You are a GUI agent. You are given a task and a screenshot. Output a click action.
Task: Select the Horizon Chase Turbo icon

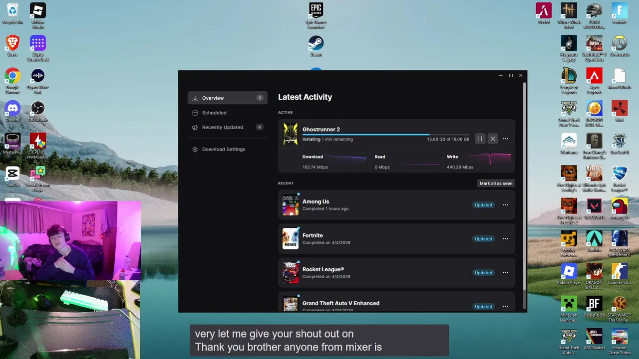click(x=620, y=342)
